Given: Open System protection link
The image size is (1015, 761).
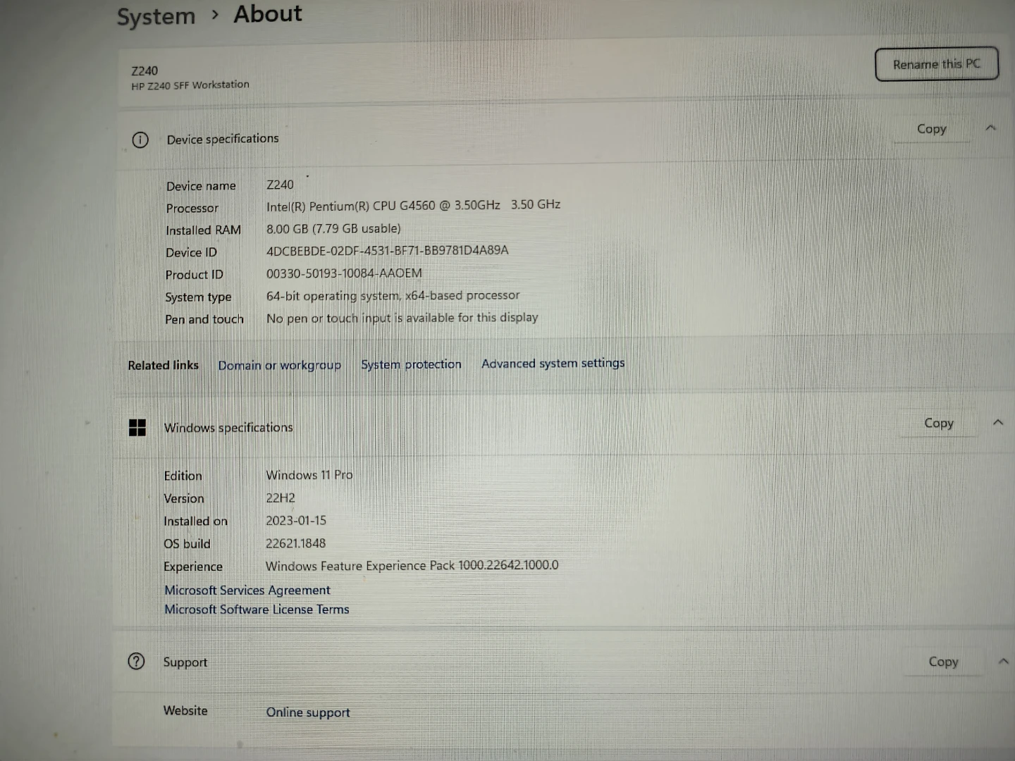Looking at the screenshot, I should click(411, 364).
